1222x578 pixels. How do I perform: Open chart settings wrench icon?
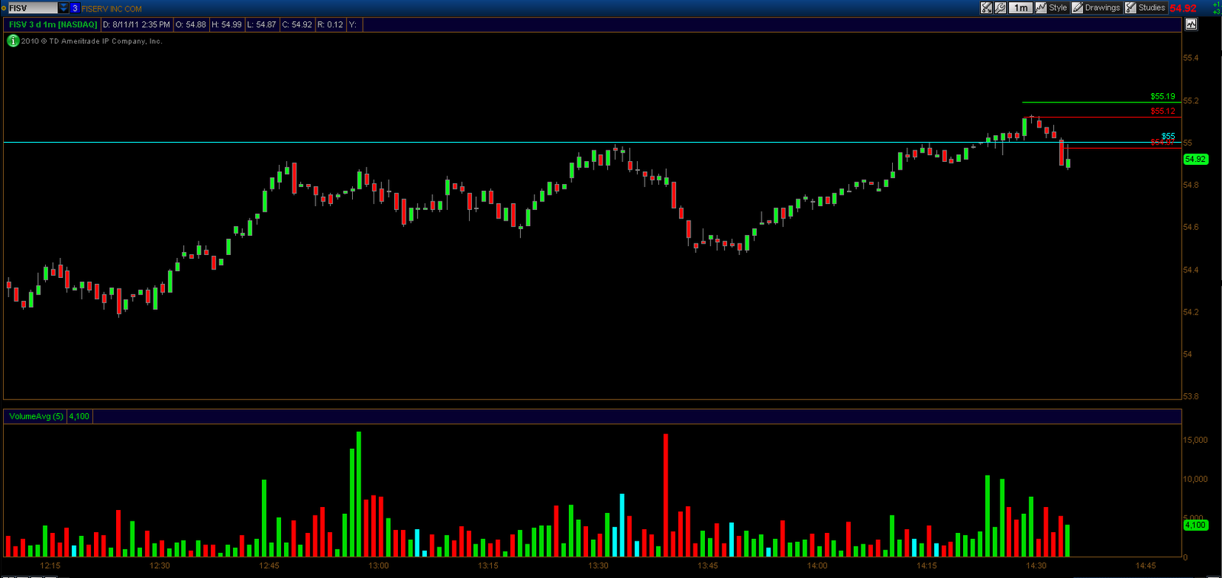tap(1000, 8)
